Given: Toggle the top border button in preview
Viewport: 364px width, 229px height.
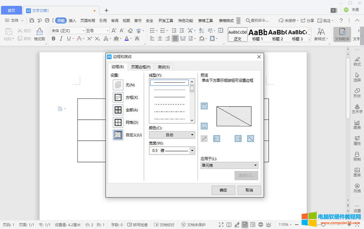Looking at the screenshot, I should tap(204, 106).
